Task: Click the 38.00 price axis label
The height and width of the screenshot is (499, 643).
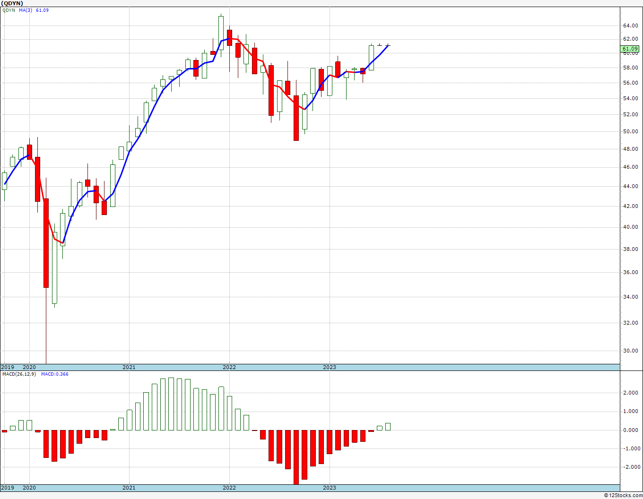Action: (630, 249)
